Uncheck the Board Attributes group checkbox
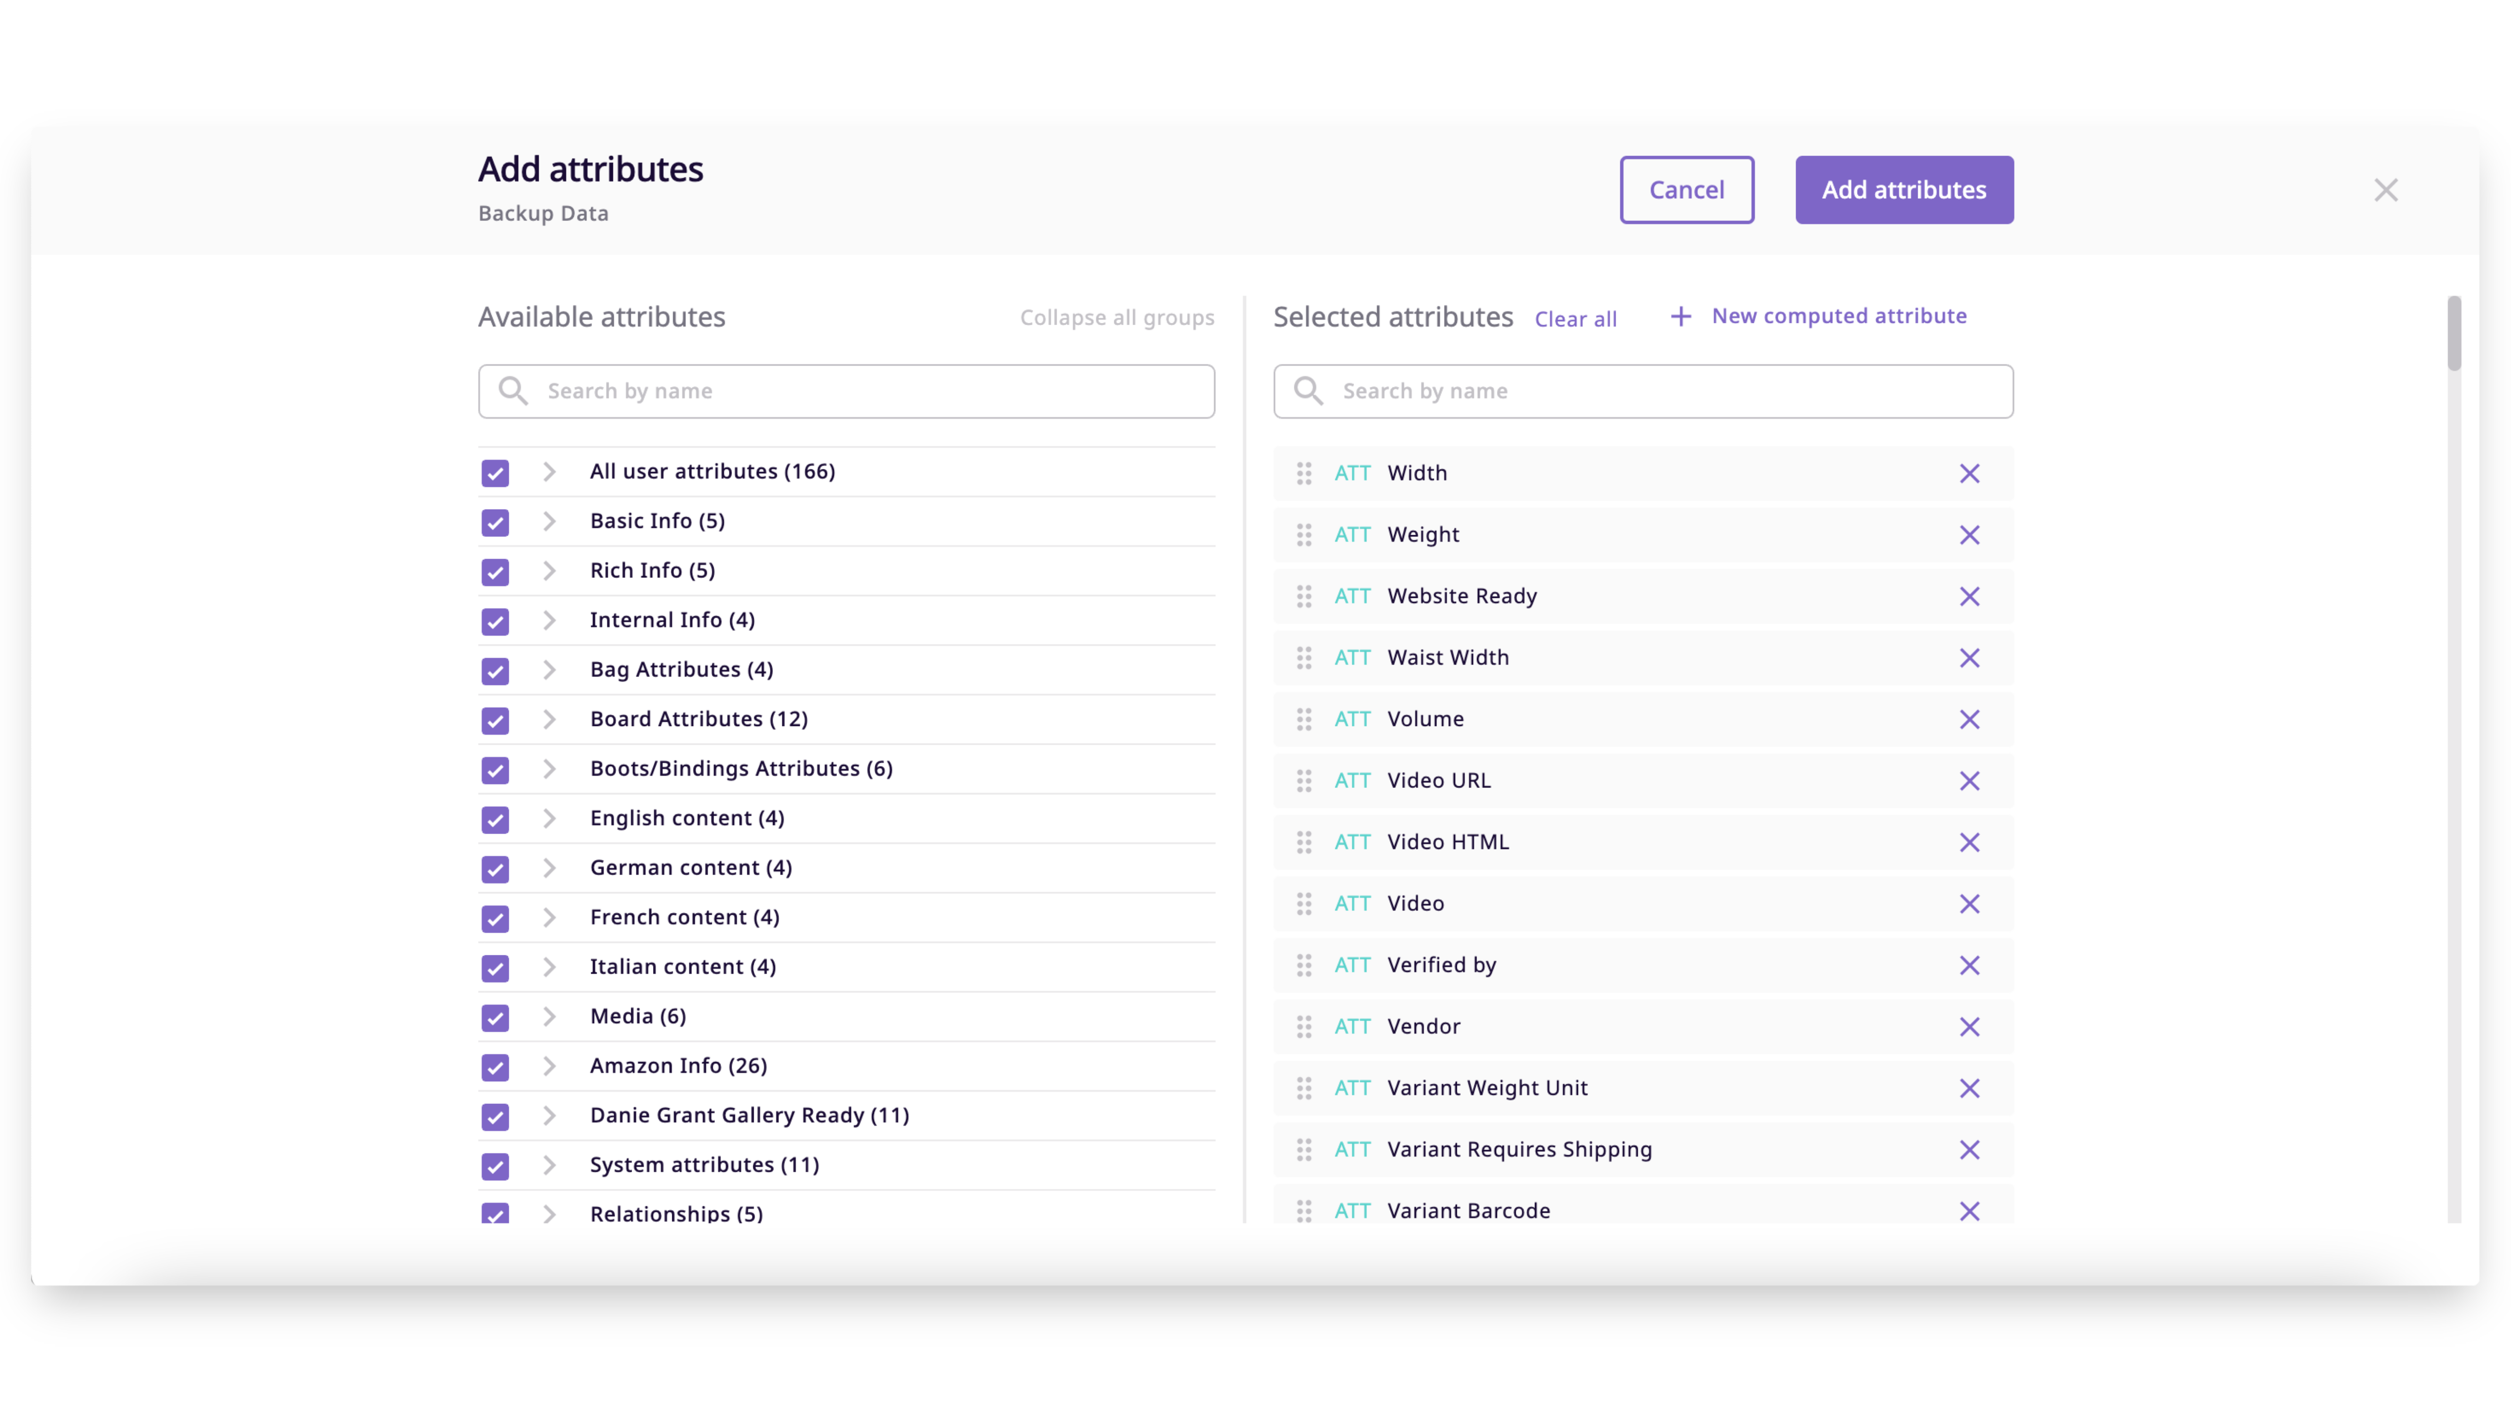Image resolution: width=2511 pixels, height=1412 pixels. pos(495,721)
